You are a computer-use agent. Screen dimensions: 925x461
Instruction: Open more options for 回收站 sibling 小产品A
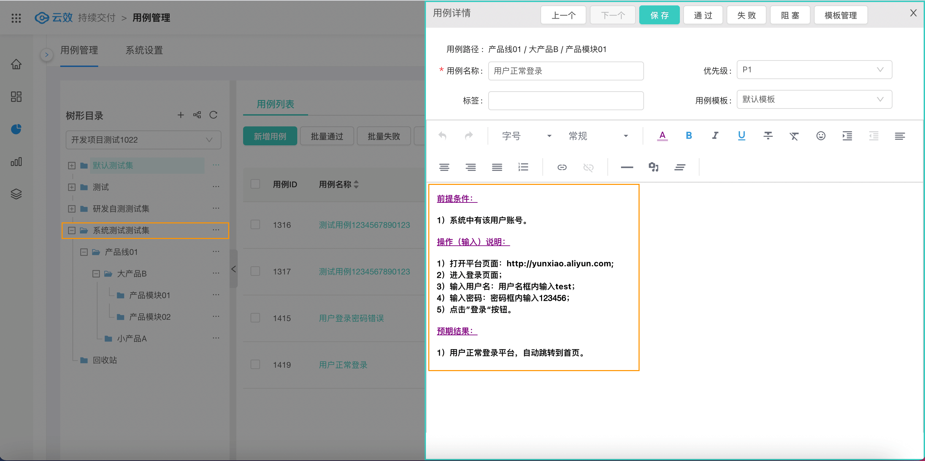coord(216,338)
